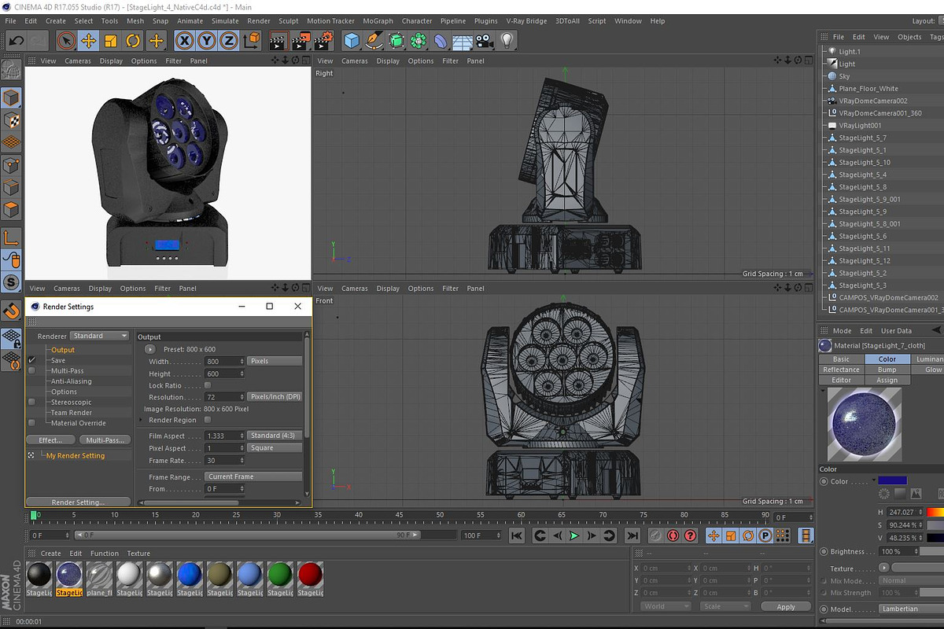This screenshot has height=629, width=944.
Task: Go to the end of the animation
Action: 632,535
